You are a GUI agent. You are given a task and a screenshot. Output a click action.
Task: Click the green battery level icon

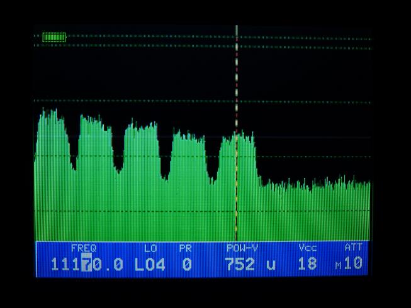pos(53,37)
